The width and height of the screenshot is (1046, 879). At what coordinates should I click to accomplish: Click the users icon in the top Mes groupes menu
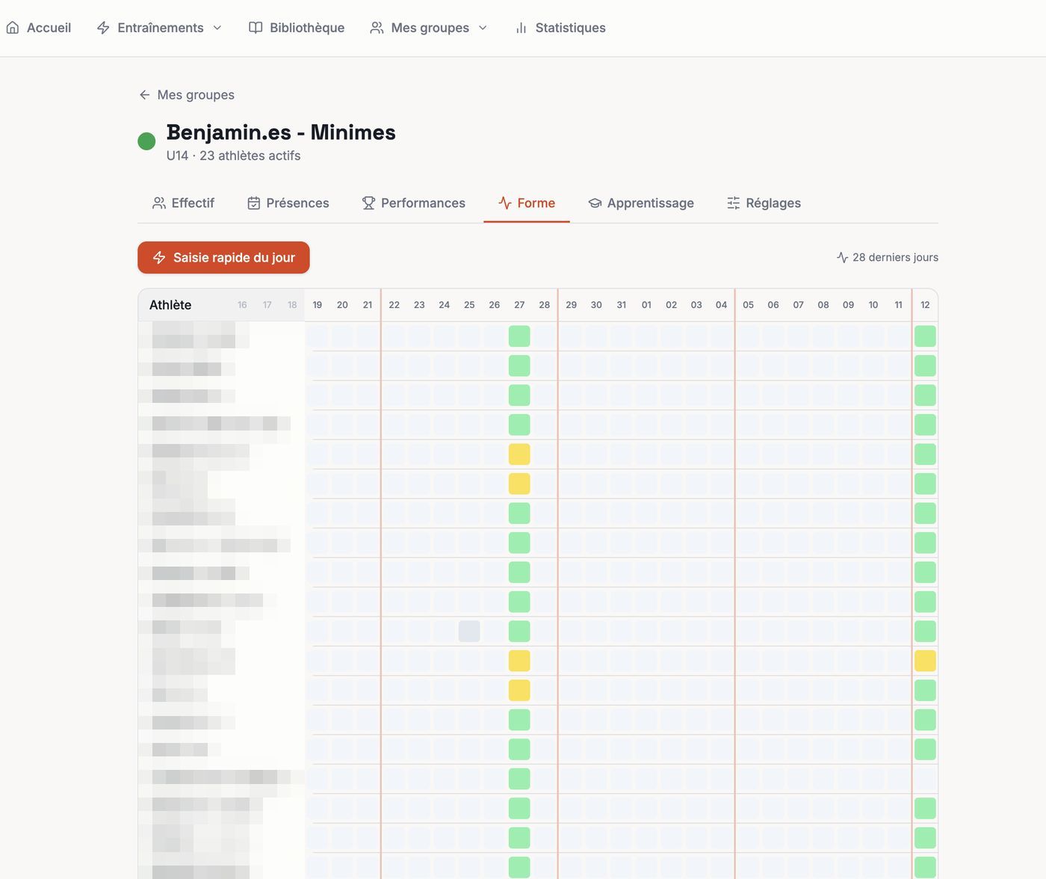tap(377, 28)
